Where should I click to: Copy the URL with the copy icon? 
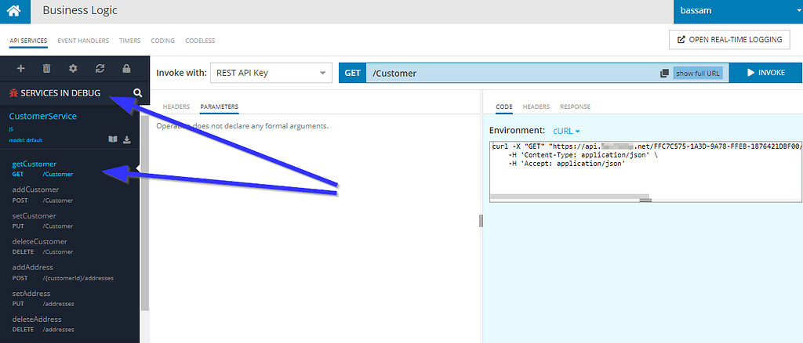click(664, 73)
